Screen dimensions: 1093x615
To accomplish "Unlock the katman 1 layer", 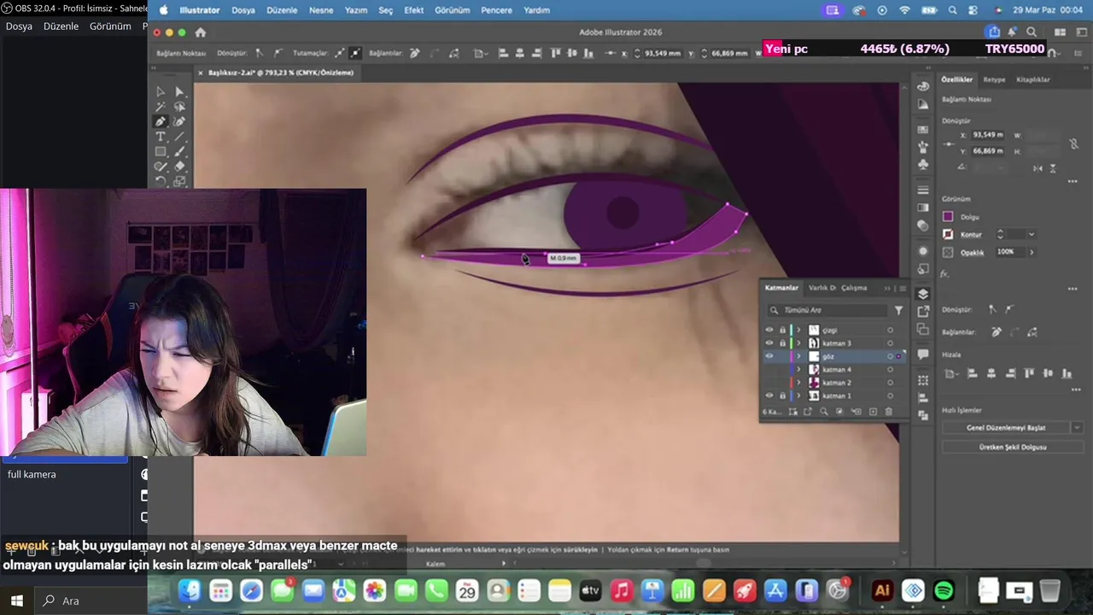I will tap(782, 396).
